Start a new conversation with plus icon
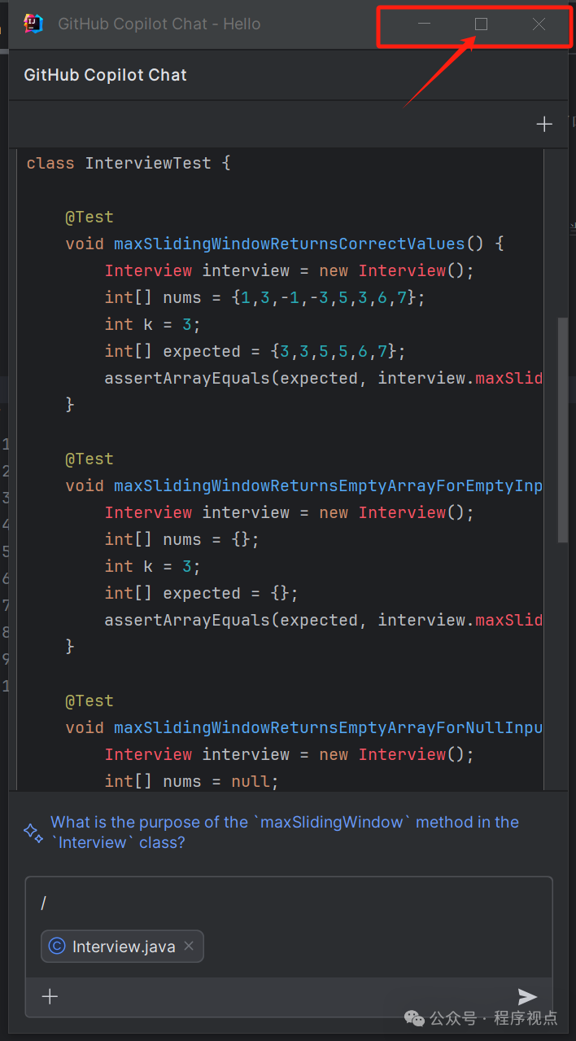Viewport: 576px width, 1041px height. tap(544, 124)
